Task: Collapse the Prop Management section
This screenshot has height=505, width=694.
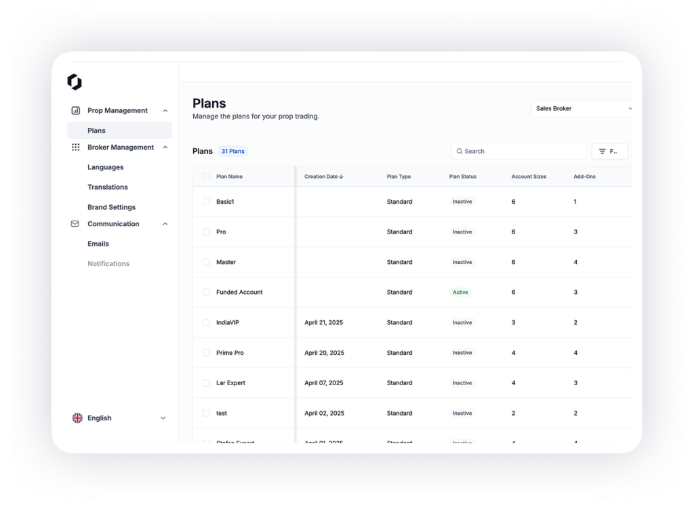Action: [165, 110]
